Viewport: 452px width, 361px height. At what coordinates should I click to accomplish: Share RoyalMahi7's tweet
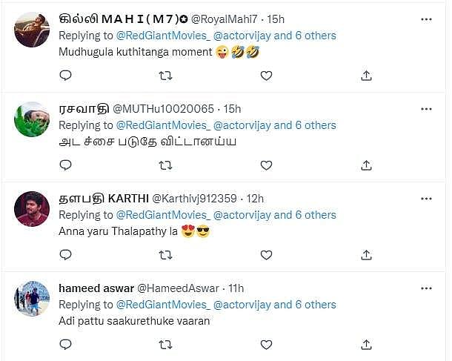(366, 75)
